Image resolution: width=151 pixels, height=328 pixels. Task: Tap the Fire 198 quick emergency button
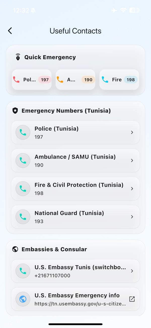point(119,80)
